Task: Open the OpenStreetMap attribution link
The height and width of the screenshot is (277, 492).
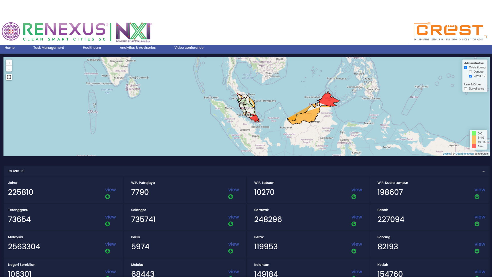Action: click(x=464, y=154)
